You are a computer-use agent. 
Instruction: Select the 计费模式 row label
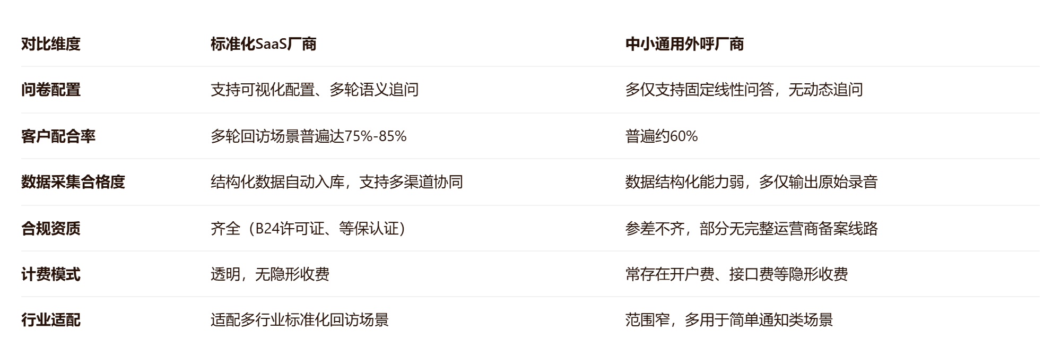coord(51,274)
